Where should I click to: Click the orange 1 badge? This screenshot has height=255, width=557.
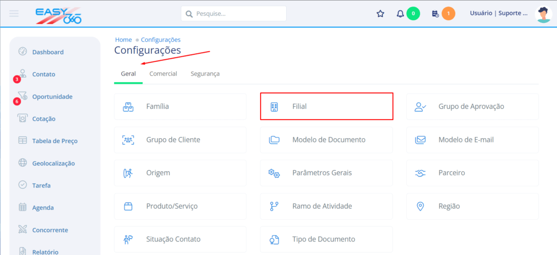(448, 14)
